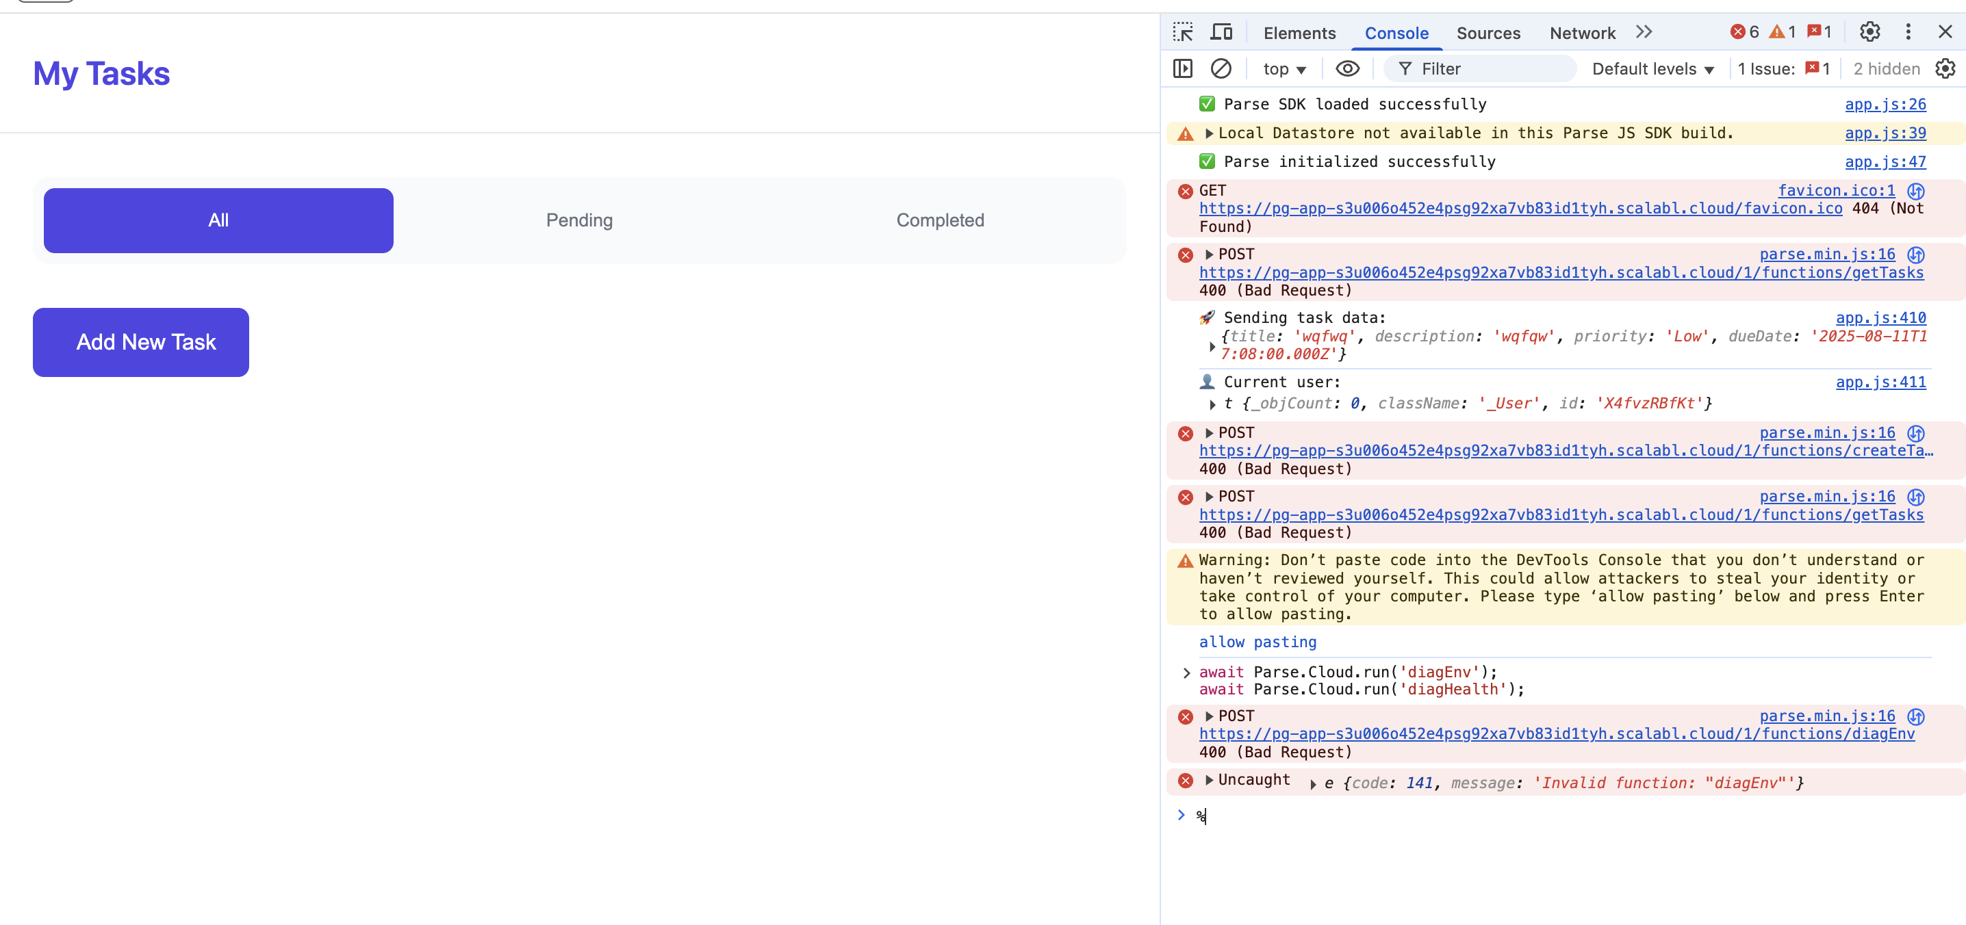Click the issues count badge in top bar
The image size is (1966, 925).
[1820, 32]
